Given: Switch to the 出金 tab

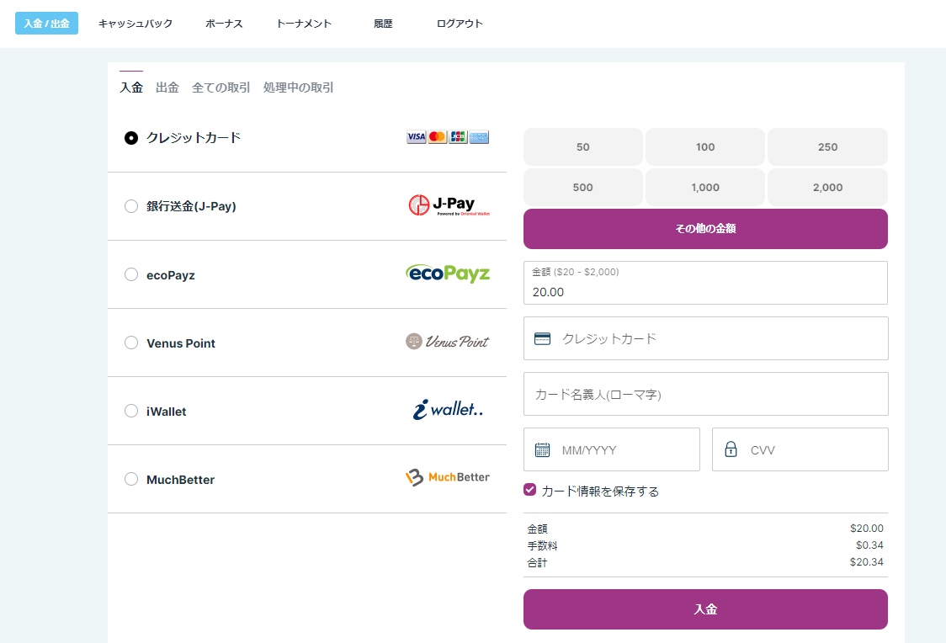Looking at the screenshot, I should 167,88.
